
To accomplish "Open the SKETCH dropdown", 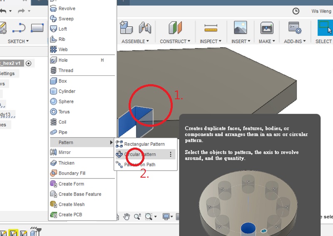I will [18, 41].
